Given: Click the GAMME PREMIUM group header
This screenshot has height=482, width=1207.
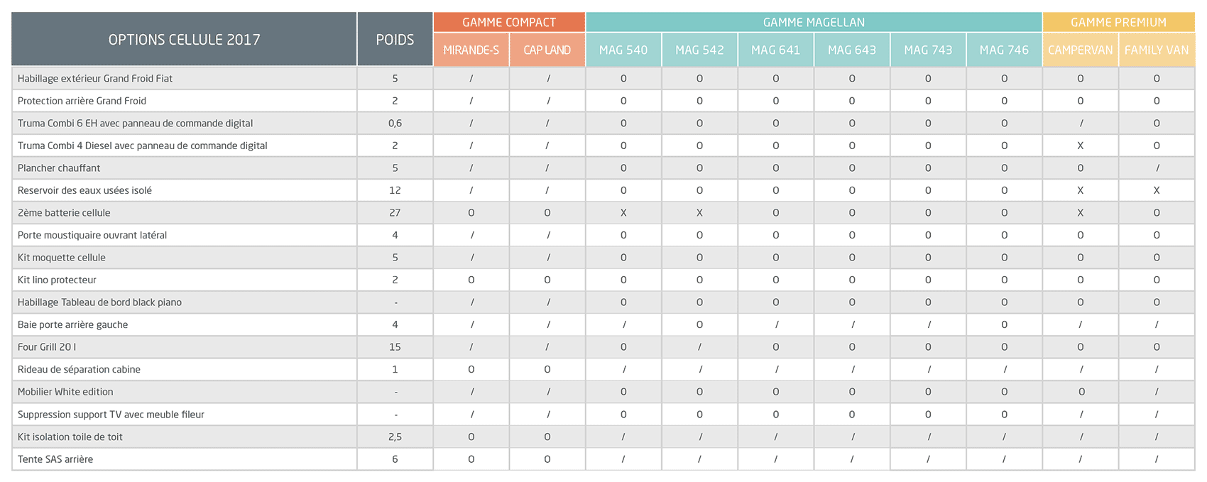Looking at the screenshot, I should point(1118,22).
